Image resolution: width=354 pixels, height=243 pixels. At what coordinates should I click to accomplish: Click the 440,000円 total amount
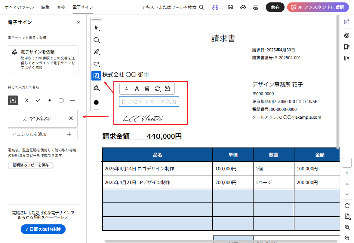click(164, 136)
